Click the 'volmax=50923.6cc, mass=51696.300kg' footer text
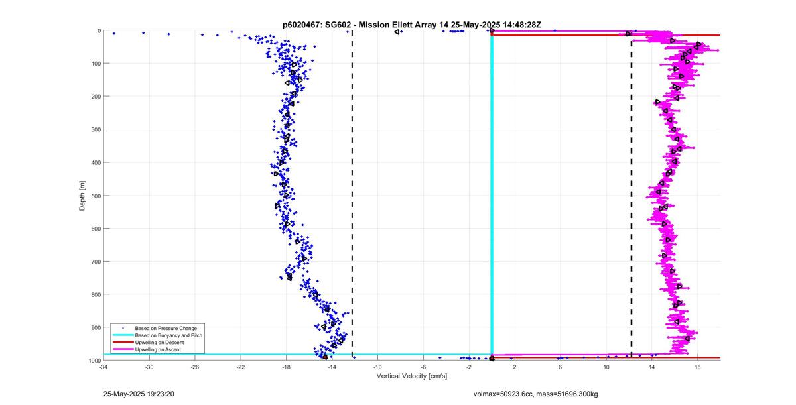Viewport: 796px width, 405px height. (x=535, y=394)
